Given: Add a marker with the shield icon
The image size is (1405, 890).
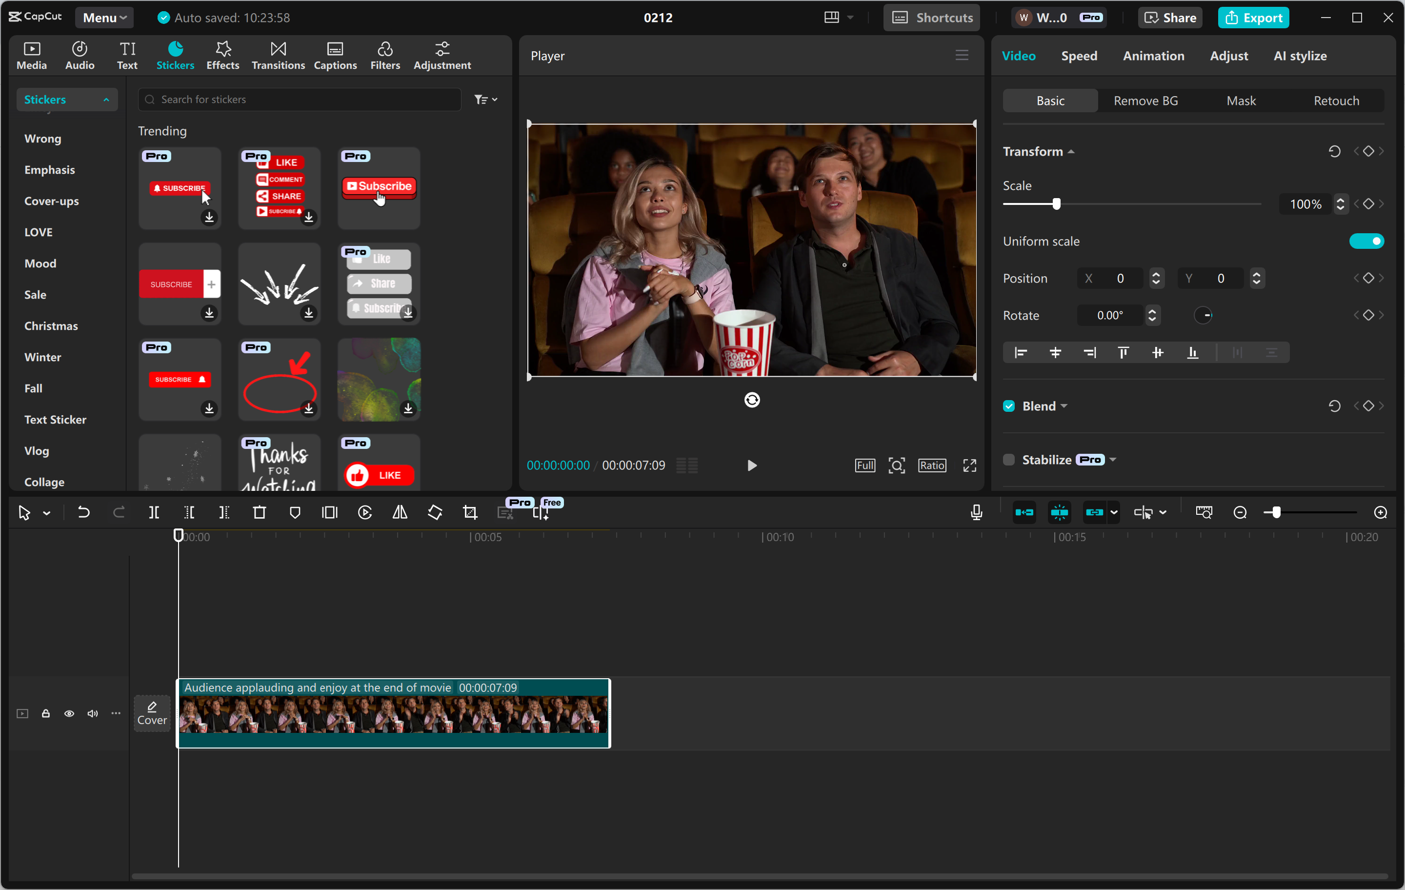Looking at the screenshot, I should [295, 512].
